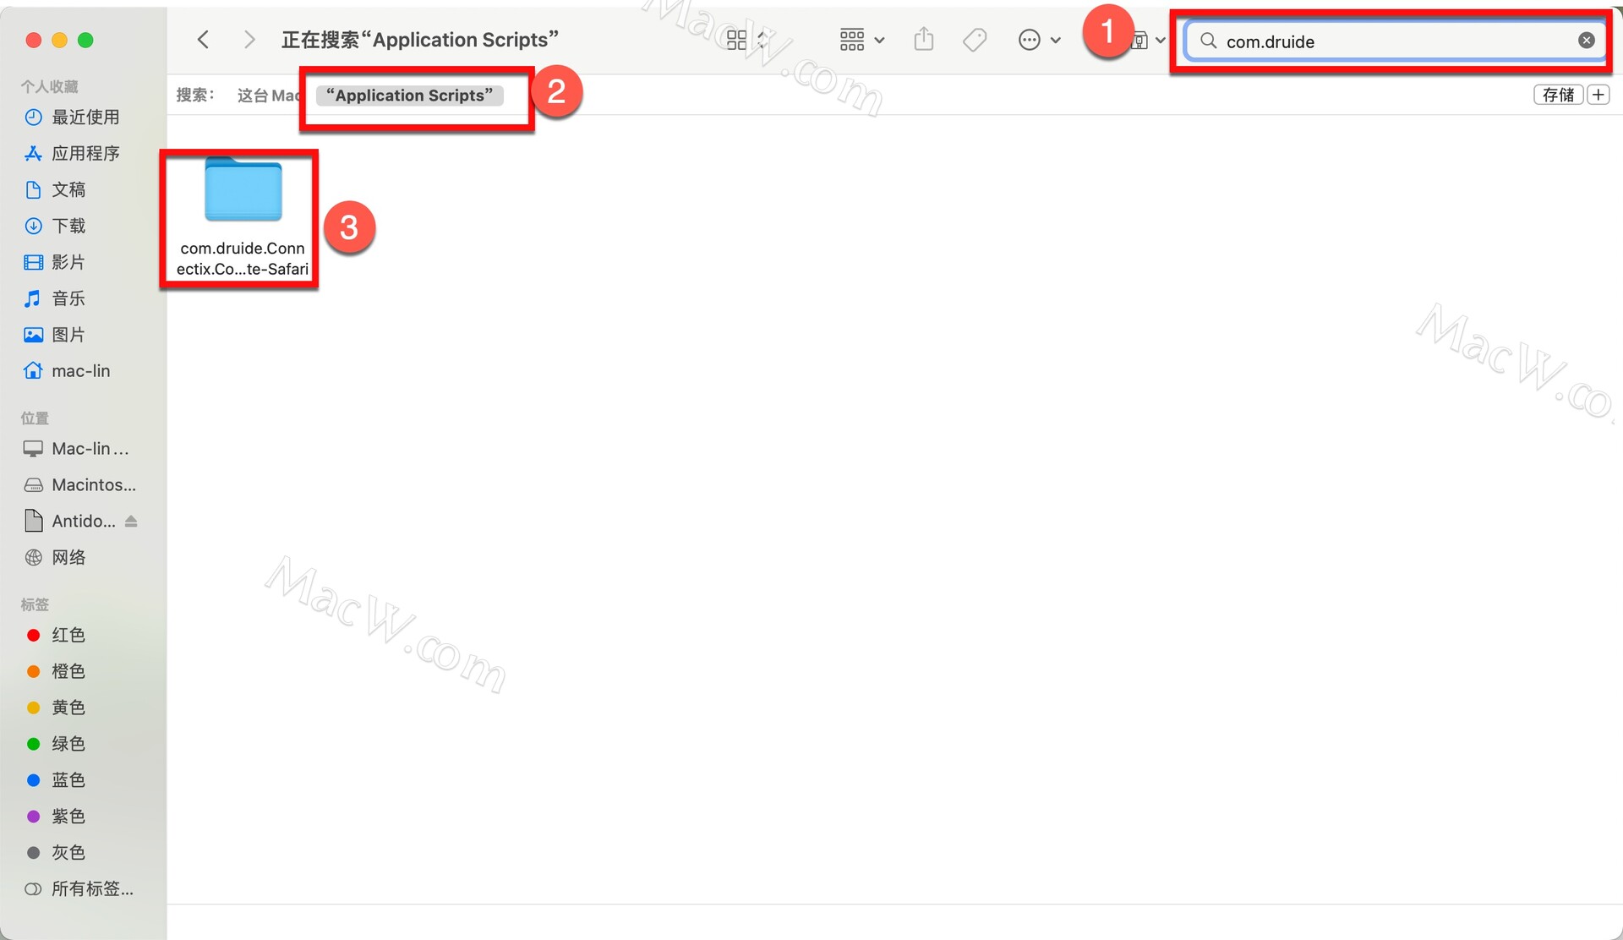Click the Share toolbar icon
Screen dimensions: 1623x940
point(924,39)
